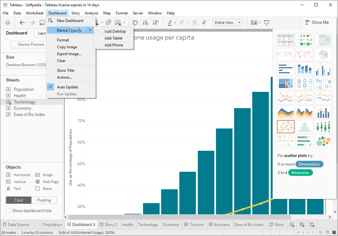Select Floating layout mode
338x236 pixels.
pos(44,200)
